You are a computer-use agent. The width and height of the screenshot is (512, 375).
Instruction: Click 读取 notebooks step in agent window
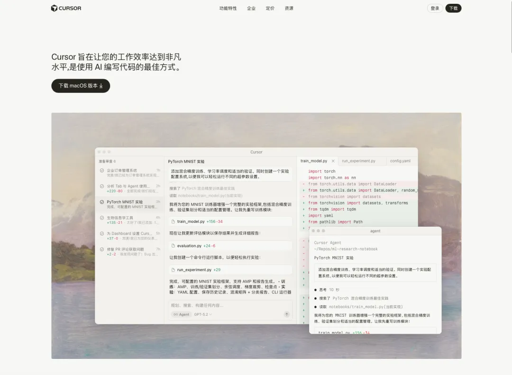click(358, 307)
